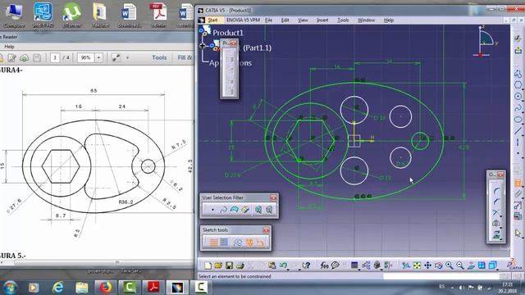
Task: Close the User Selection Filter toolbar
Action: pyautogui.click(x=273, y=197)
